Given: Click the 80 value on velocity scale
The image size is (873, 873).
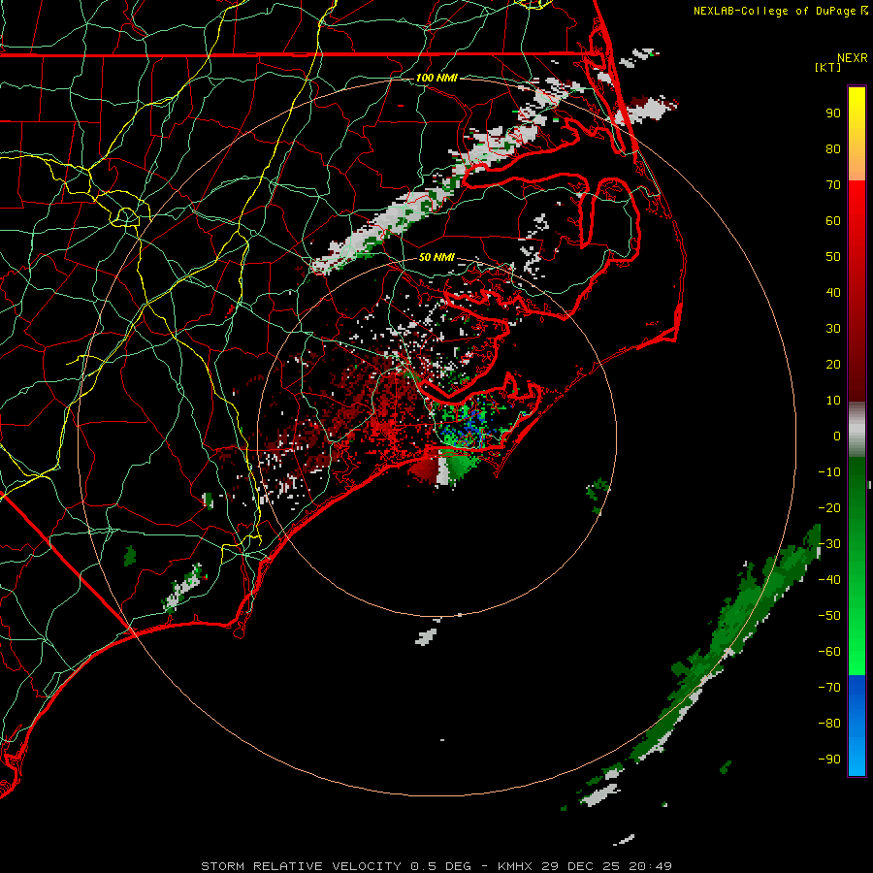Looking at the screenshot, I should point(833,149).
